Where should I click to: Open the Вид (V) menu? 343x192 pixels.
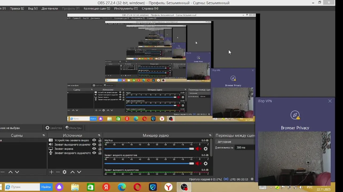(x=33, y=9)
